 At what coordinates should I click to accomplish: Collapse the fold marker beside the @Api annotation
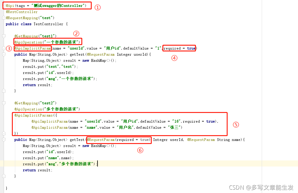coord(4,5)
